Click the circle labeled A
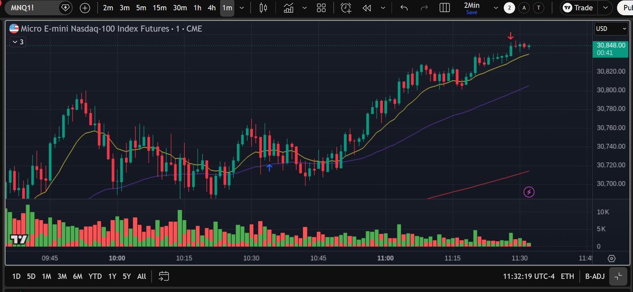 point(524,8)
